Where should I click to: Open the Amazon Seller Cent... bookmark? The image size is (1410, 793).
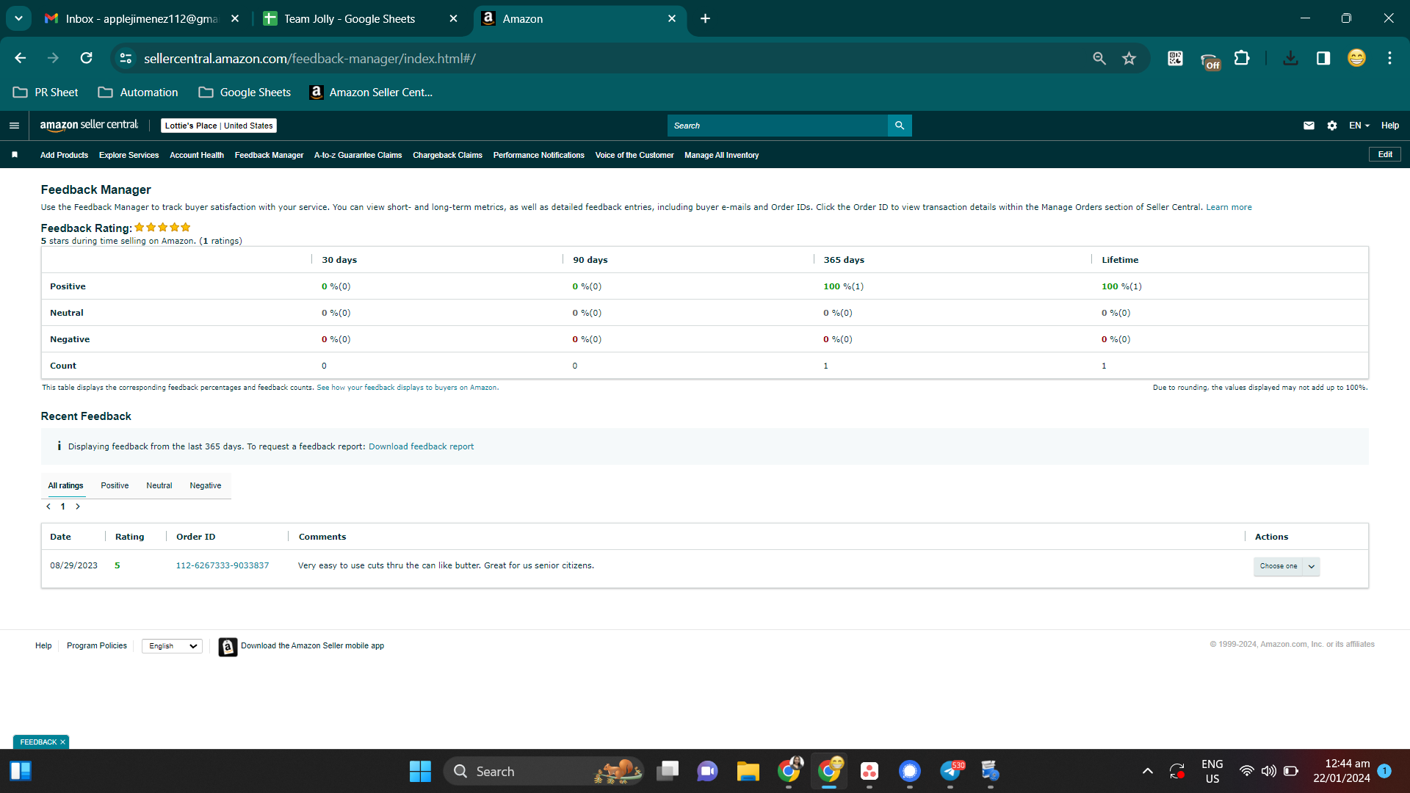371,93
